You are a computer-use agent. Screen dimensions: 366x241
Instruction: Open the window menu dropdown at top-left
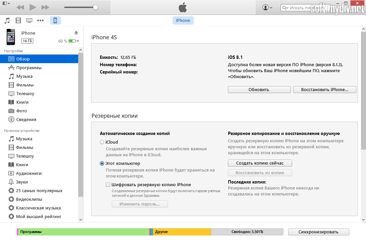click(x=6, y=4)
